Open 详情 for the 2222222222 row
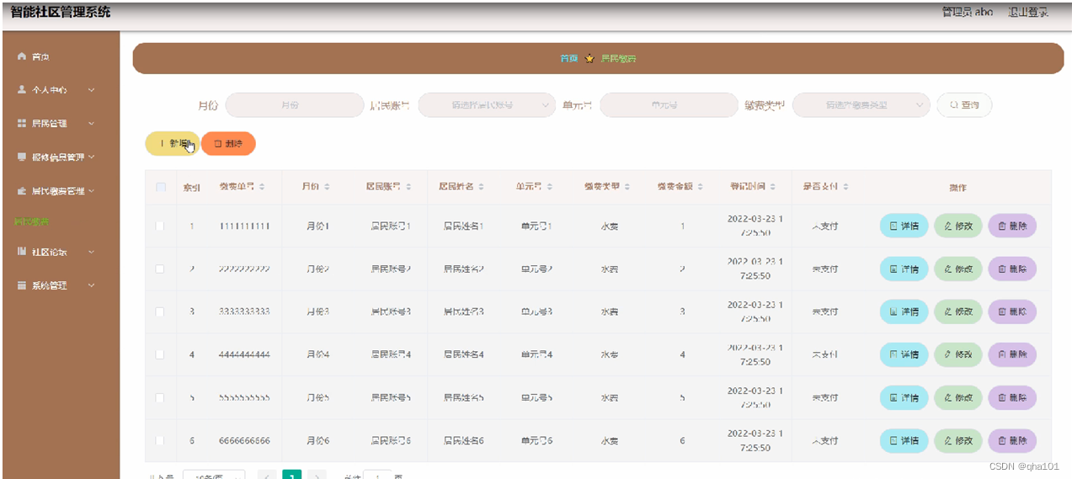 pos(904,269)
